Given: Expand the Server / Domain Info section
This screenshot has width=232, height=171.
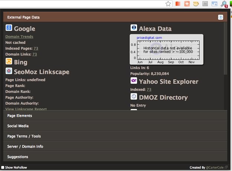Looking at the screenshot, I should pos(115,146).
